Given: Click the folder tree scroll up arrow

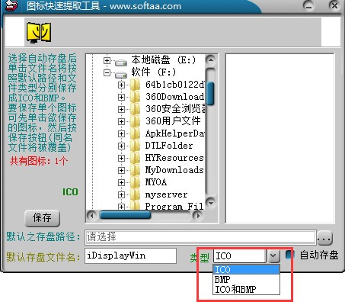Looking at the screenshot, I should [x=210, y=60].
